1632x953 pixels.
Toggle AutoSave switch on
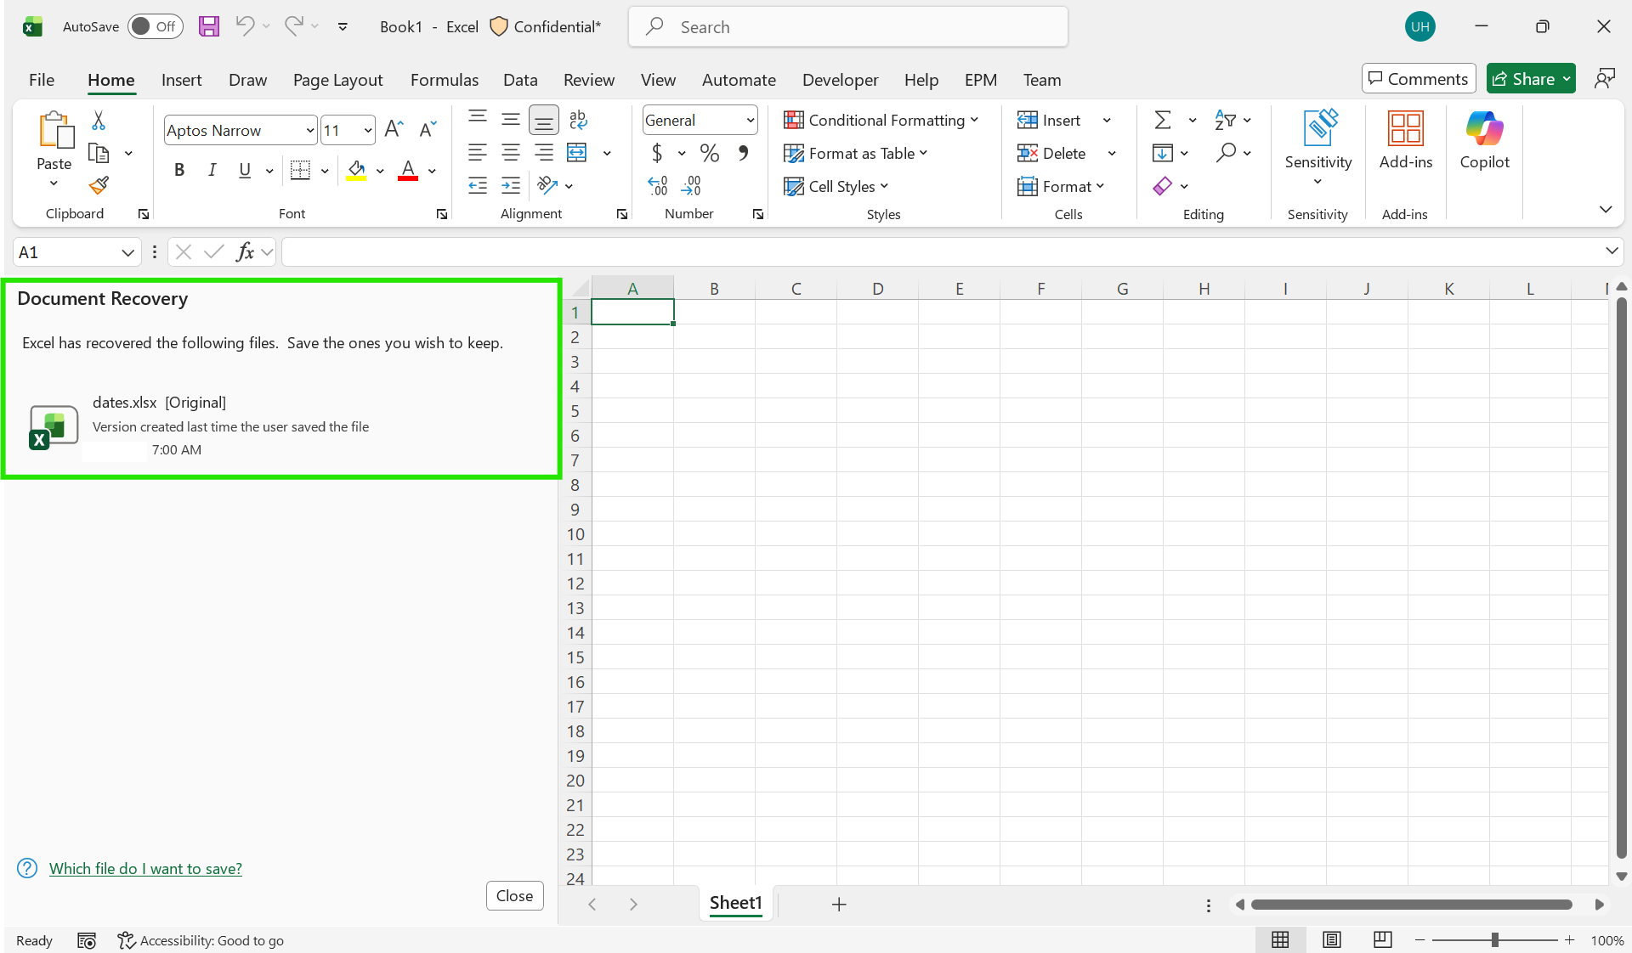point(155,26)
